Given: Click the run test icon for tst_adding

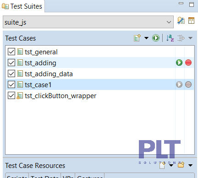Looking at the screenshot, I should click(179, 63).
